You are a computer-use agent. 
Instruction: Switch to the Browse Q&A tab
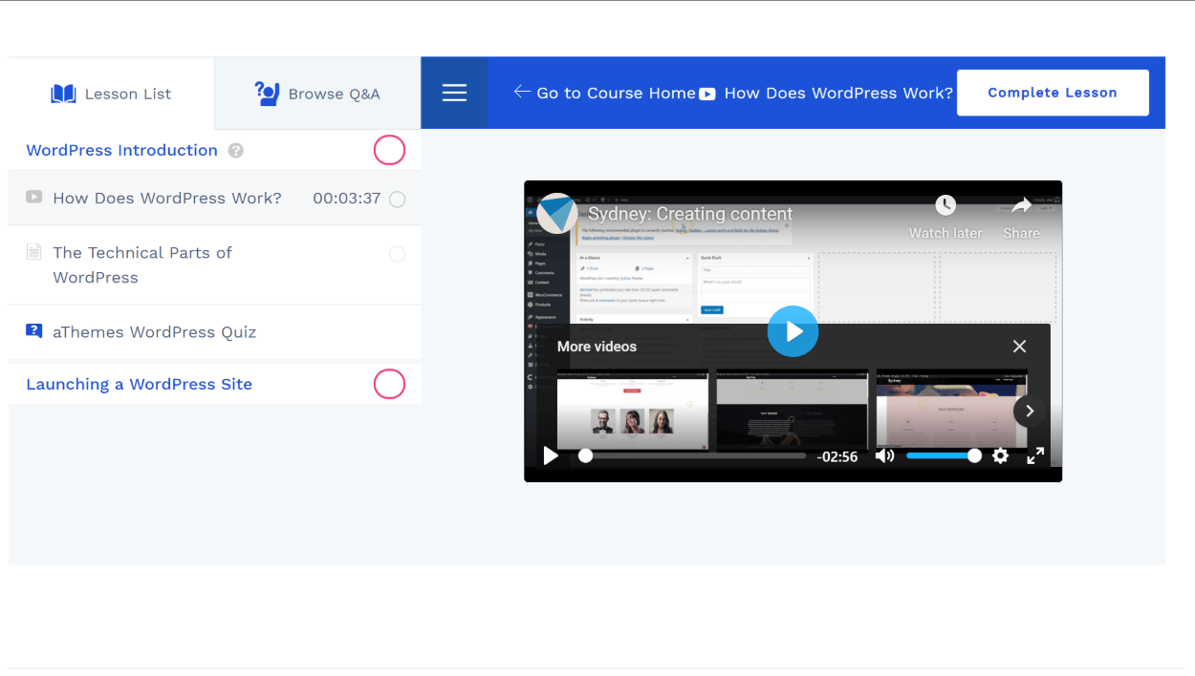[x=317, y=94]
